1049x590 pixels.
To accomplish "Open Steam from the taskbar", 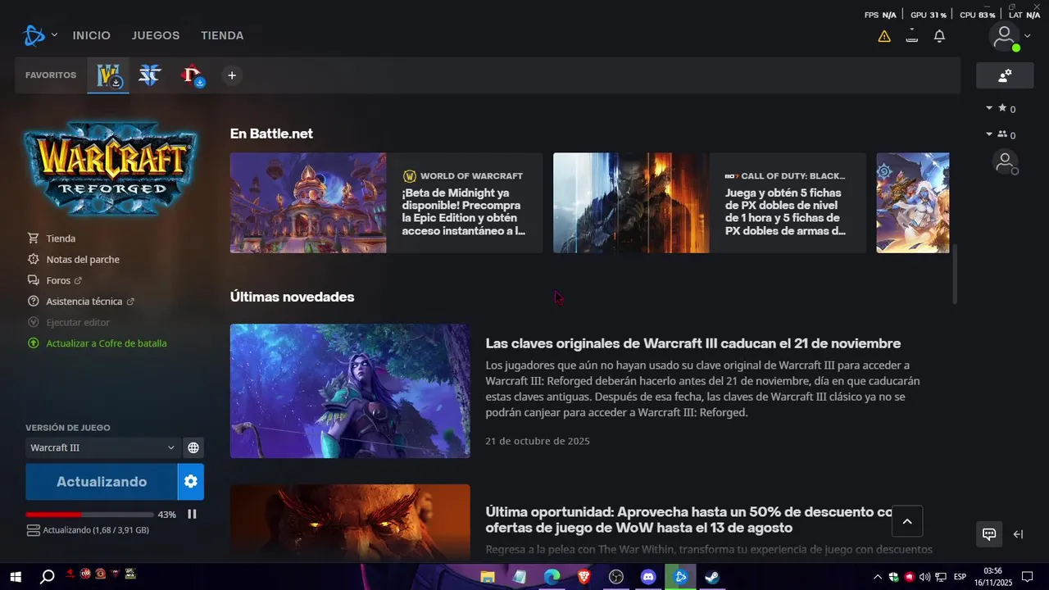I will coord(712,577).
